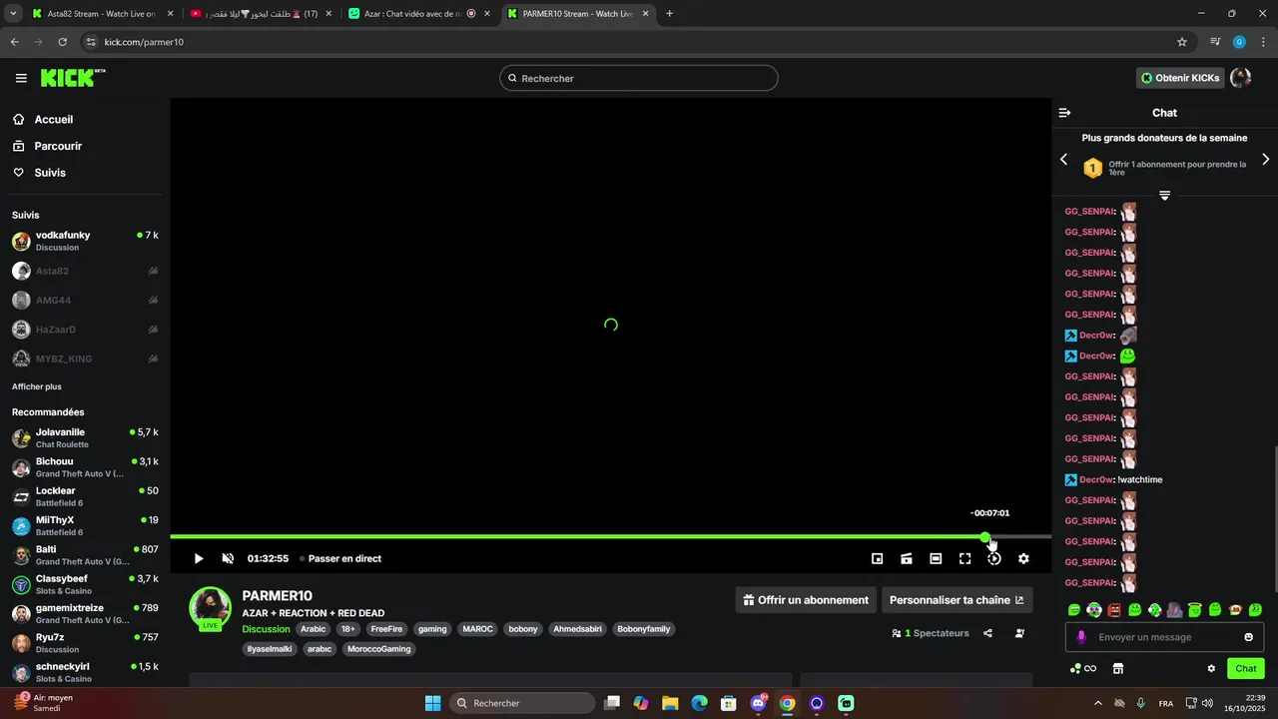The width and height of the screenshot is (1278, 719).
Task: Select the 'Discussion' category link
Action: (x=266, y=629)
